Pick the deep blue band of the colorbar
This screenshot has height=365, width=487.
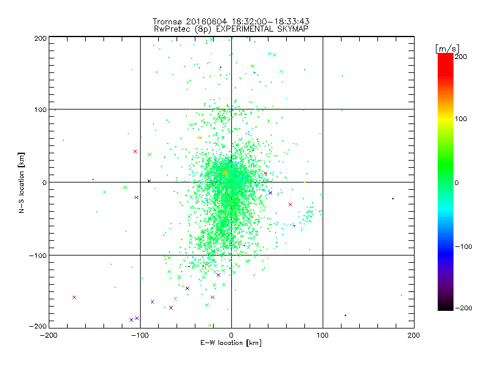tap(446, 253)
